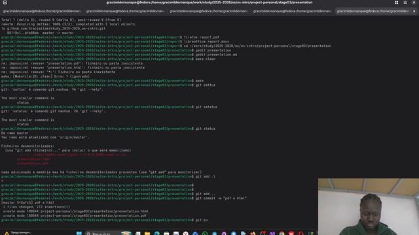Image resolution: width=419 pixels, height=235 pixels.
Task: Open the Mail app from the taskbar
Action: pos(176,234)
